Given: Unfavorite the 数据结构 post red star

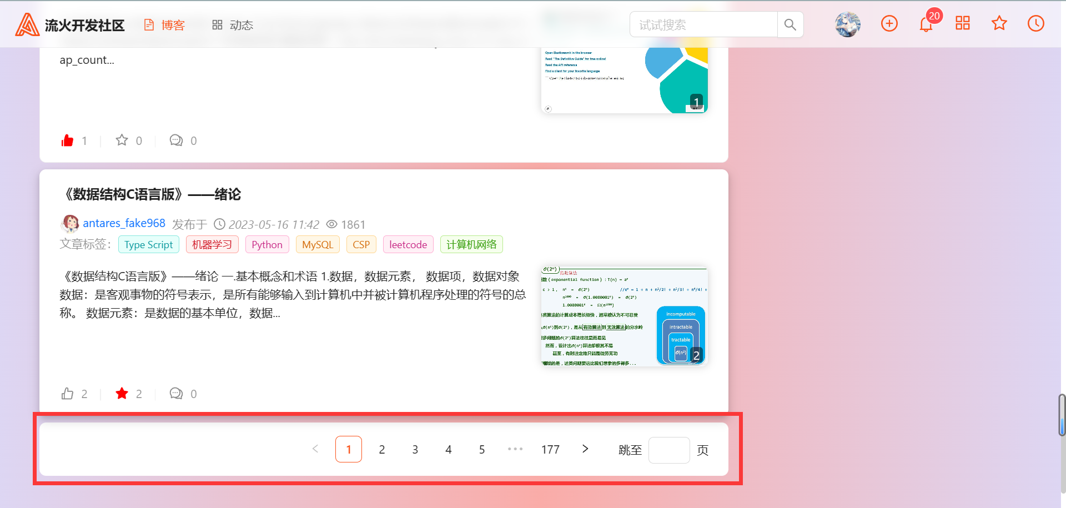Looking at the screenshot, I should 122,394.
